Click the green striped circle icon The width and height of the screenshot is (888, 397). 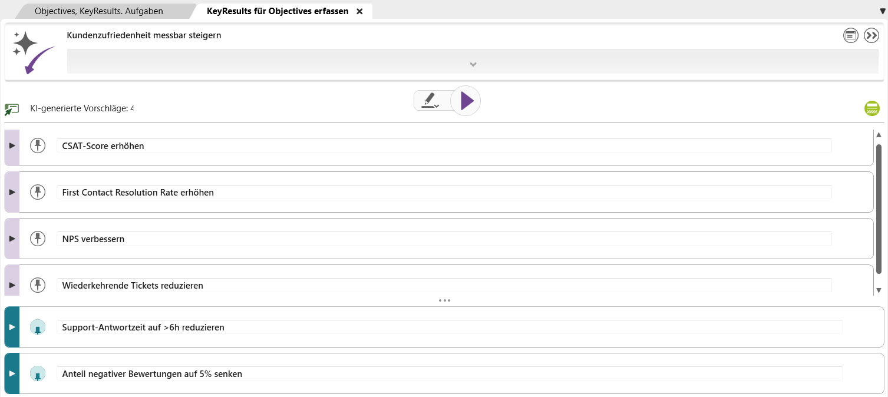point(872,108)
